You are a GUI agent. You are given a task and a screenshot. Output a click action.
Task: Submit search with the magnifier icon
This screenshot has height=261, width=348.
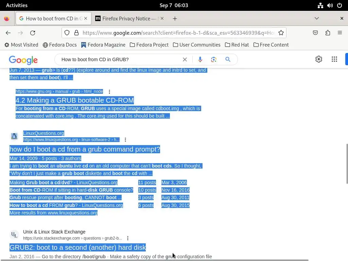point(228,59)
